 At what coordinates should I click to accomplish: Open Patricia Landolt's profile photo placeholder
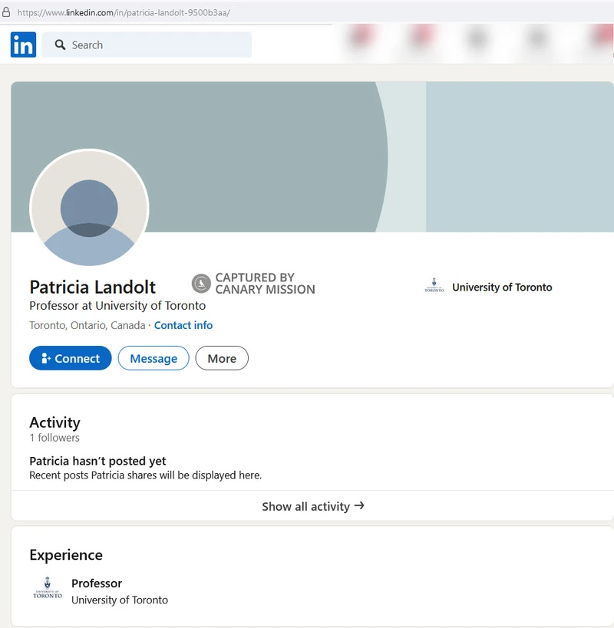(x=89, y=209)
